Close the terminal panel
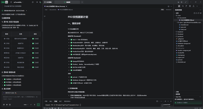The width and height of the screenshot is (203, 109). [x=171, y=101]
